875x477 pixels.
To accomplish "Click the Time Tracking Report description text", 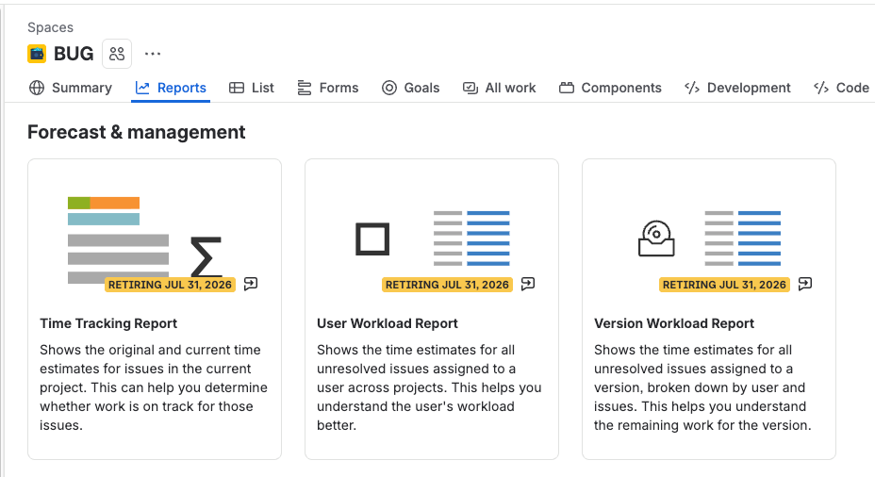I will [154, 387].
